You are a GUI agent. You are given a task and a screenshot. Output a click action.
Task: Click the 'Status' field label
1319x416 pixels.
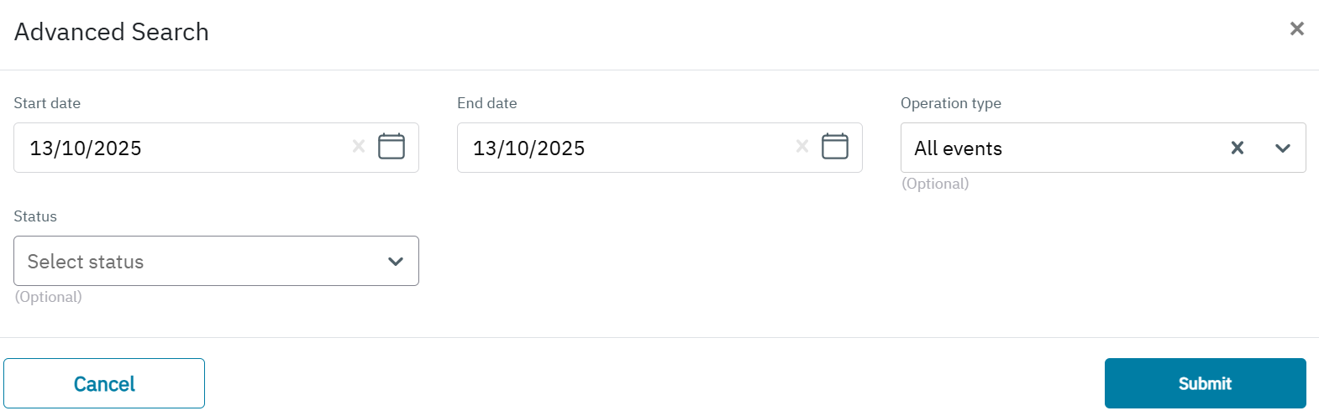[35, 216]
